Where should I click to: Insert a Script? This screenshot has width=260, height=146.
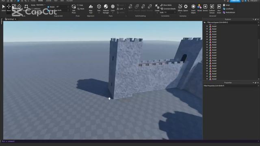point(227,5)
